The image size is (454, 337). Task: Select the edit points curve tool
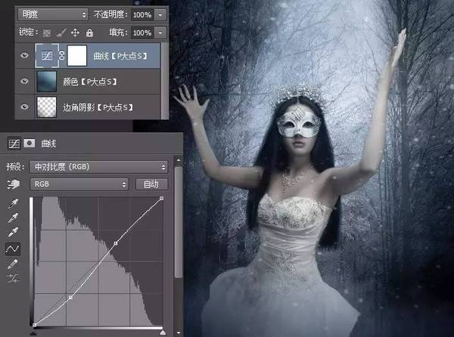point(13,249)
